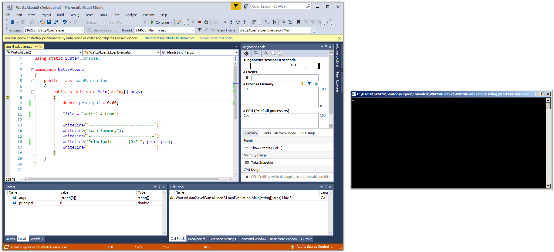Stop debugging with the red square

pyautogui.click(x=200, y=22)
